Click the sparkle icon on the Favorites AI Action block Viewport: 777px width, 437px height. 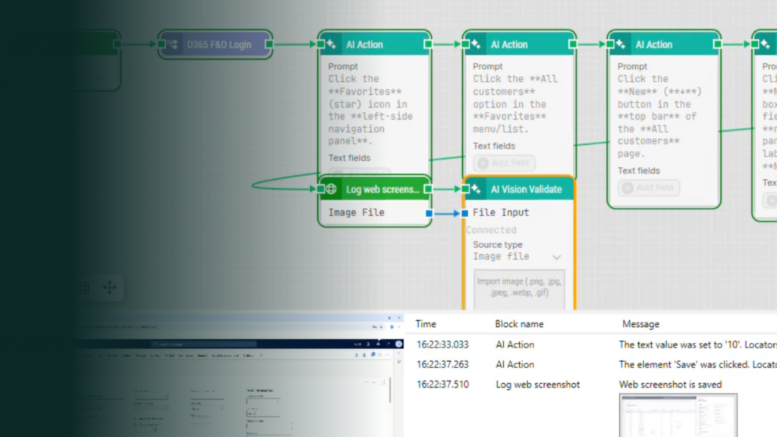pos(332,45)
